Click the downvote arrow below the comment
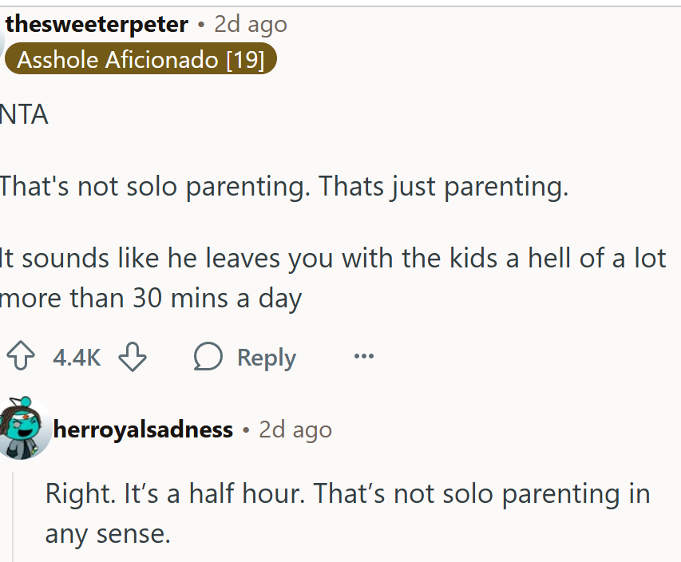The width and height of the screenshot is (681, 562). coord(133,357)
